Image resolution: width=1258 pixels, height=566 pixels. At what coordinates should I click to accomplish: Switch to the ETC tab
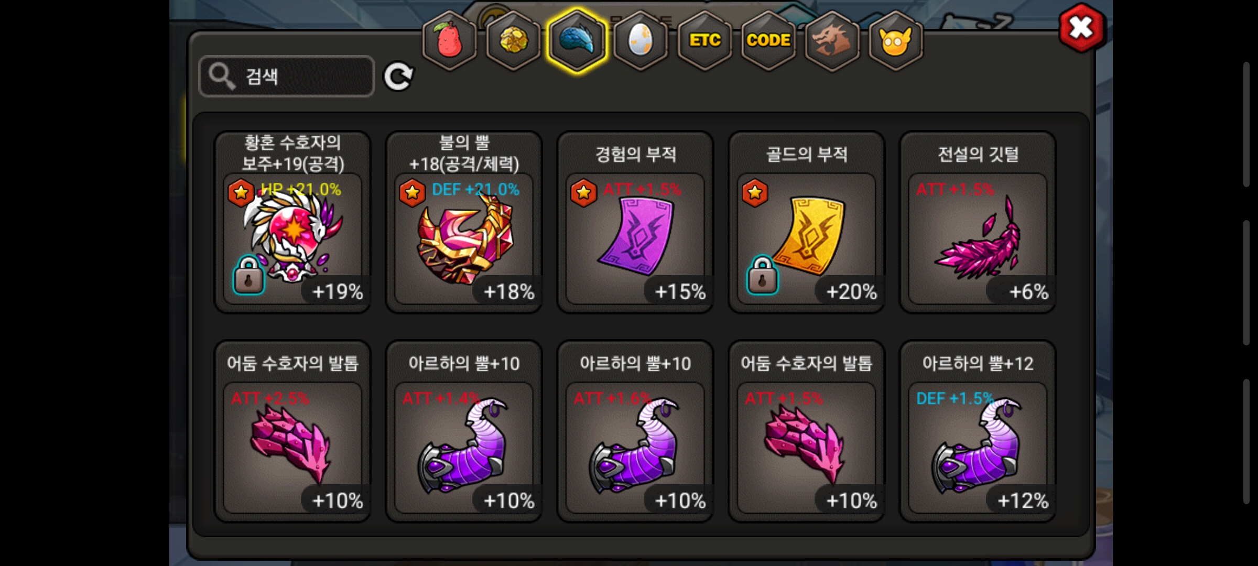704,40
